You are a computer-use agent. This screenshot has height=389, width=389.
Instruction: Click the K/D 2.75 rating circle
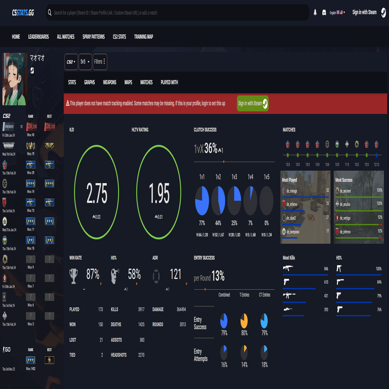tap(97, 192)
